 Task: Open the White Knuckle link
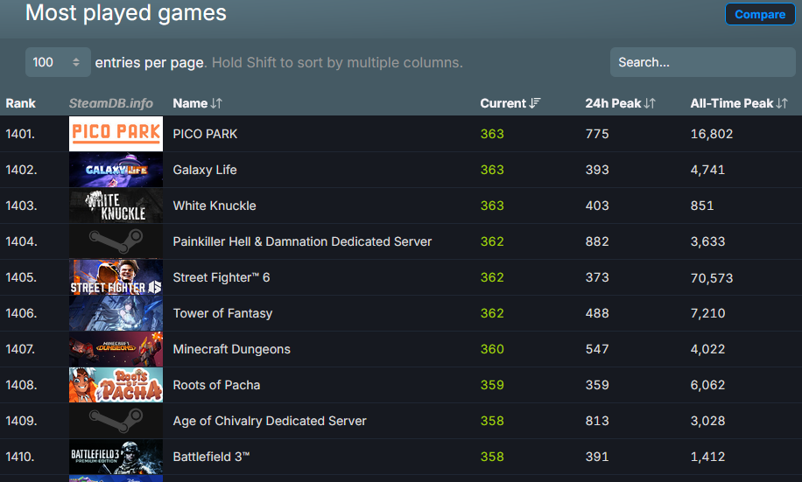[215, 206]
